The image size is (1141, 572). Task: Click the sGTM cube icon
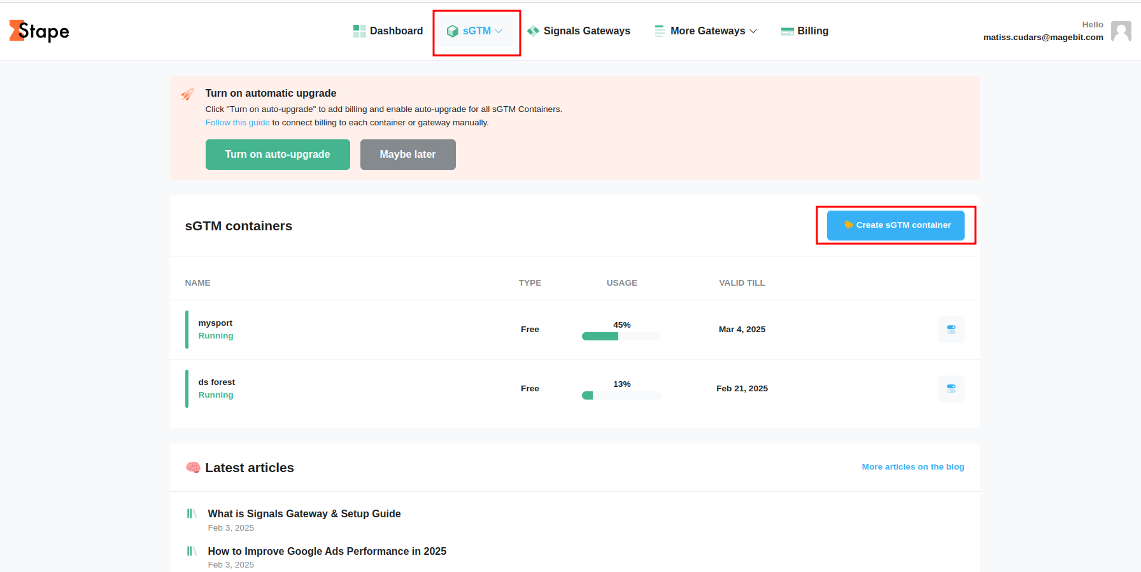453,31
